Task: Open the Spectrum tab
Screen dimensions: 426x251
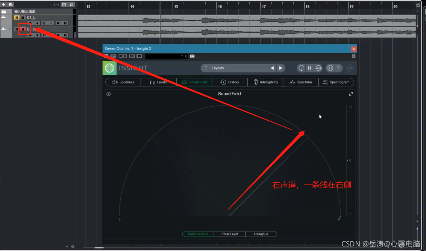Action: (301, 82)
